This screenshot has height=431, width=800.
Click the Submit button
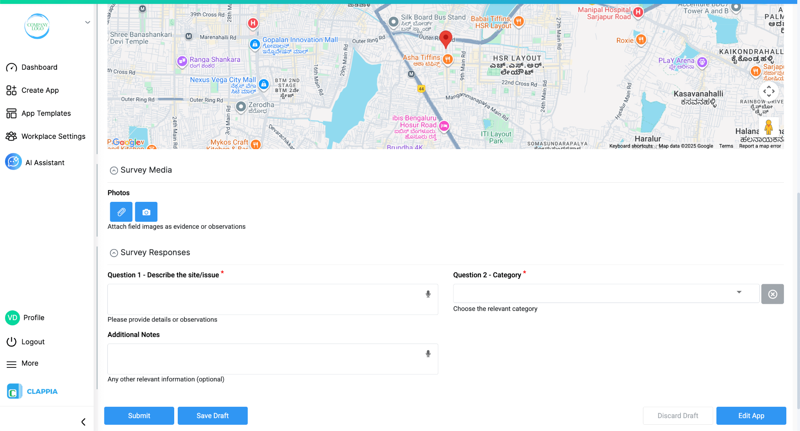click(139, 415)
